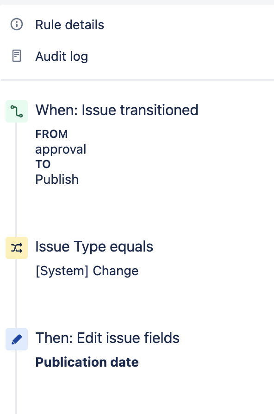Open the Then: Edit issue fields action
This screenshot has width=274, height=414.
(107, 338)
